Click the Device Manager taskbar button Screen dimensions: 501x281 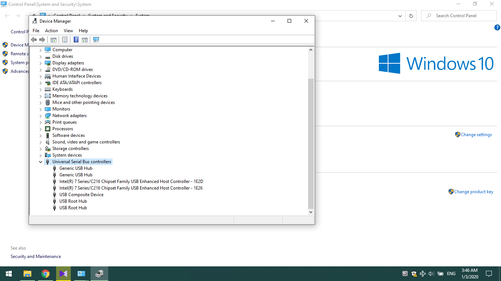point(99,274)
